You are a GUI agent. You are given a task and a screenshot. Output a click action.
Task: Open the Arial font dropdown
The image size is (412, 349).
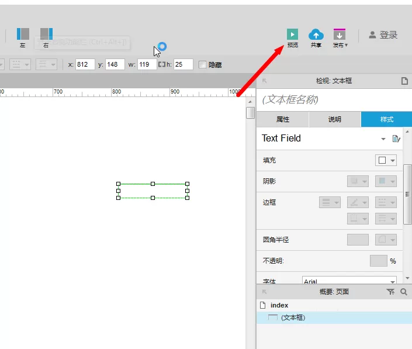349,280
